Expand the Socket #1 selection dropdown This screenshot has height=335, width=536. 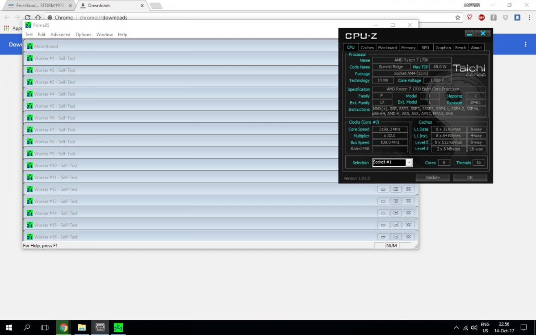click(x=409, y=163)
